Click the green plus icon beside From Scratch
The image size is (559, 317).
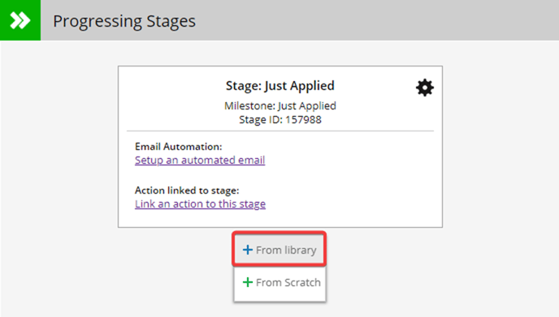point(248,282)
